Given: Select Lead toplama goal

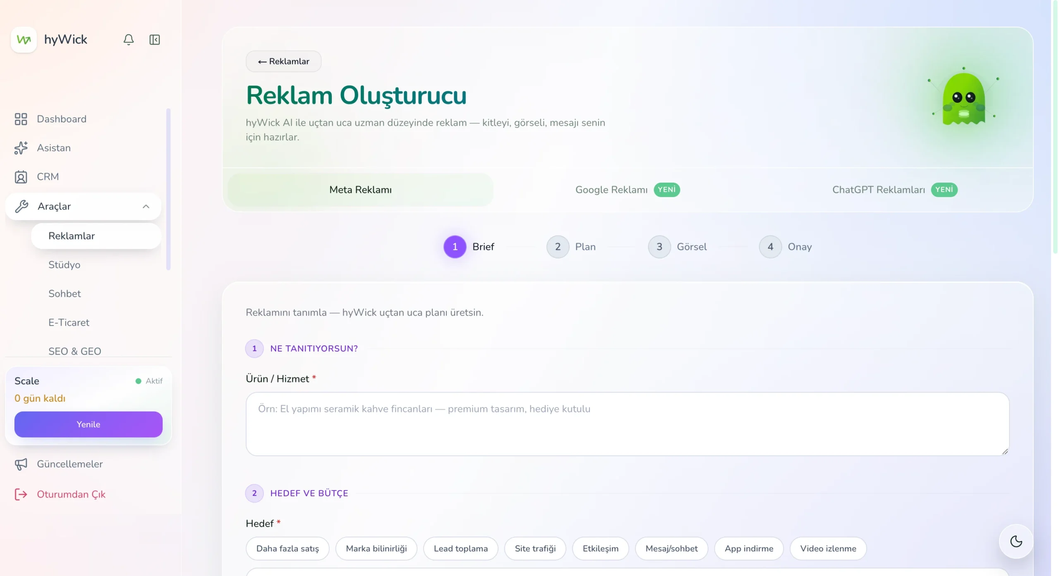Looking at the screenshot, I should tap(460, 549).
